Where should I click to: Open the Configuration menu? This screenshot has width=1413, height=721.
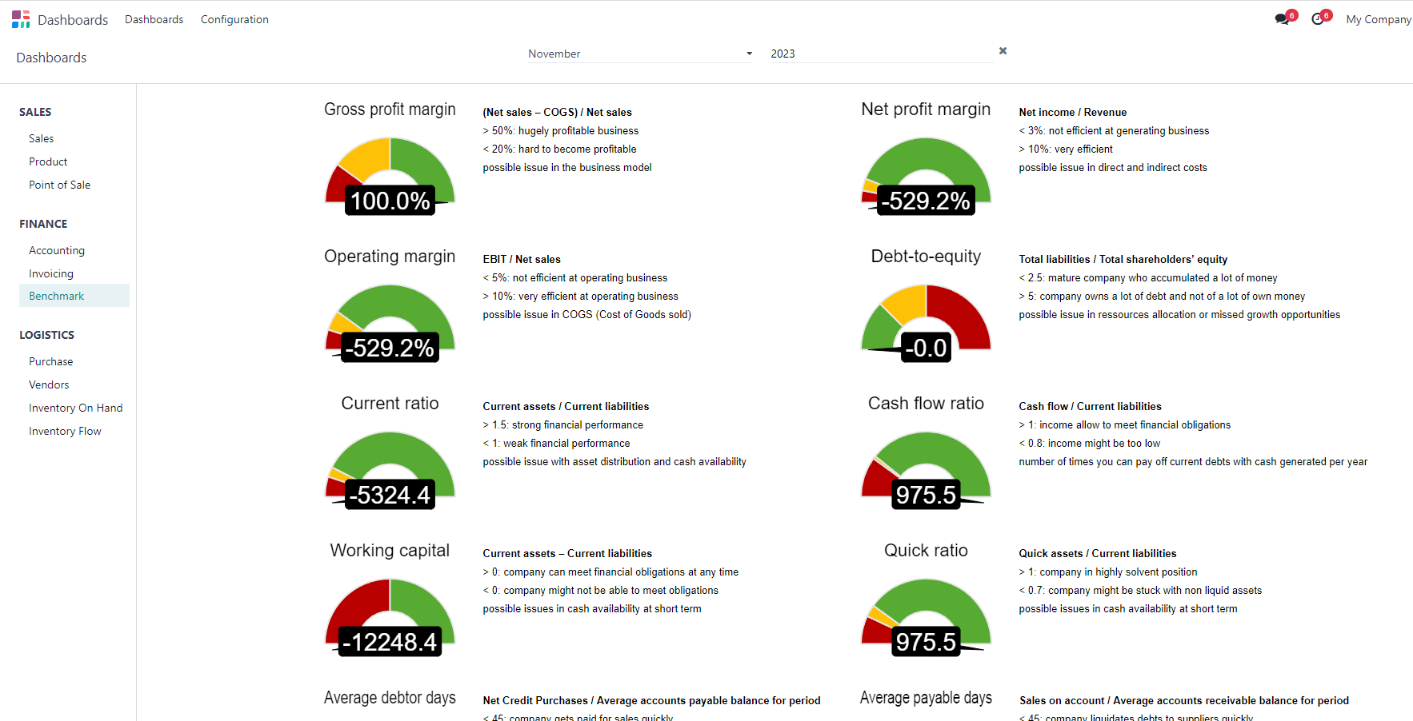[x=234, y=19]
